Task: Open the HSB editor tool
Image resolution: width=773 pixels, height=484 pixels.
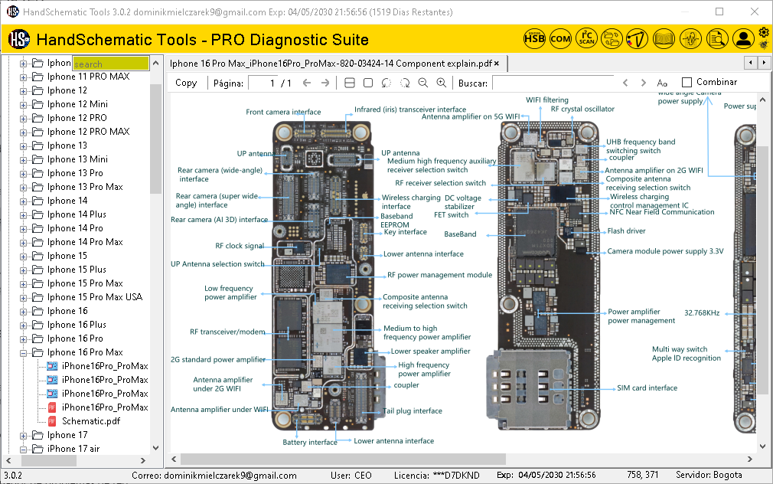Action: click(x=534, y=38)
